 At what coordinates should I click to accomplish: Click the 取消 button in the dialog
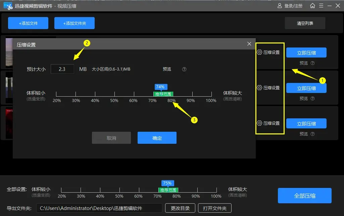111,138
